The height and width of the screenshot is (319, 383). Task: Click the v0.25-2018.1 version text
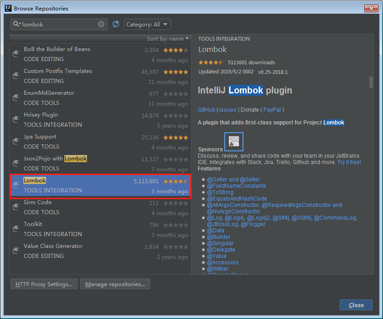click(x=273, y=72)
